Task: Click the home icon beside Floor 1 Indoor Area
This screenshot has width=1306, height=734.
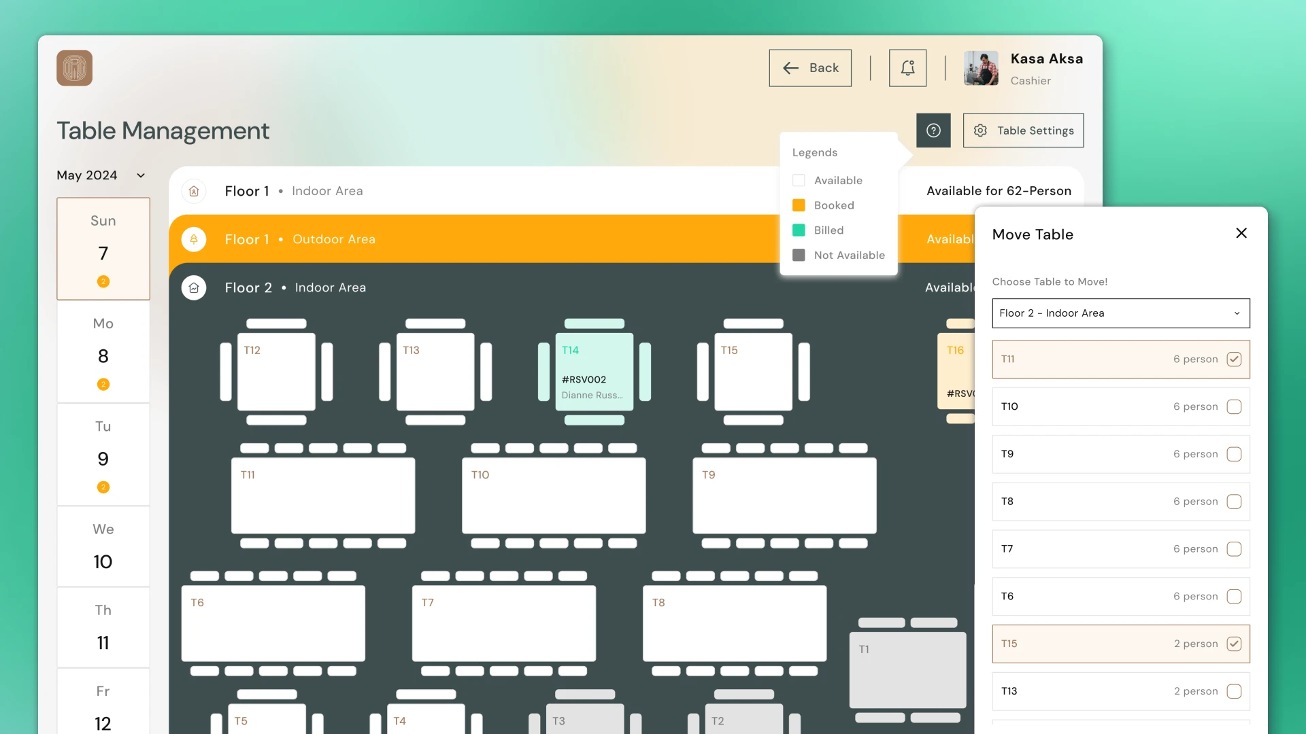Action: (x=194, y=191)
